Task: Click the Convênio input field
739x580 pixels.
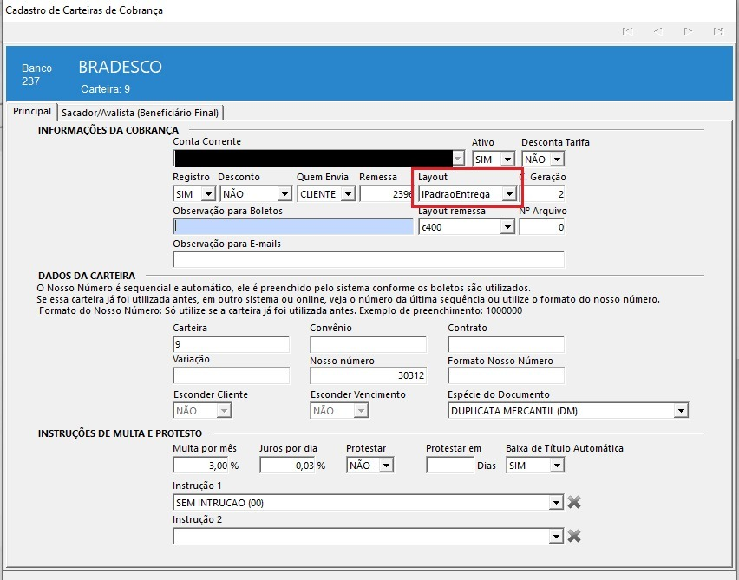Action: tap(368, 344)
